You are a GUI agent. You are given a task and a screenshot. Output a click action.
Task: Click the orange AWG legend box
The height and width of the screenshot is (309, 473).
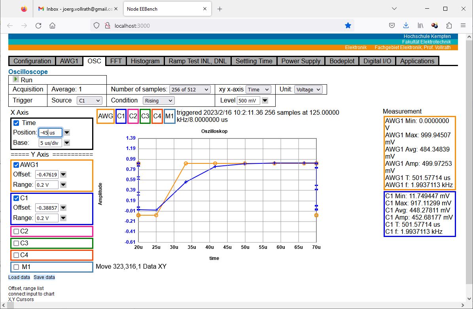click(106, 116)
